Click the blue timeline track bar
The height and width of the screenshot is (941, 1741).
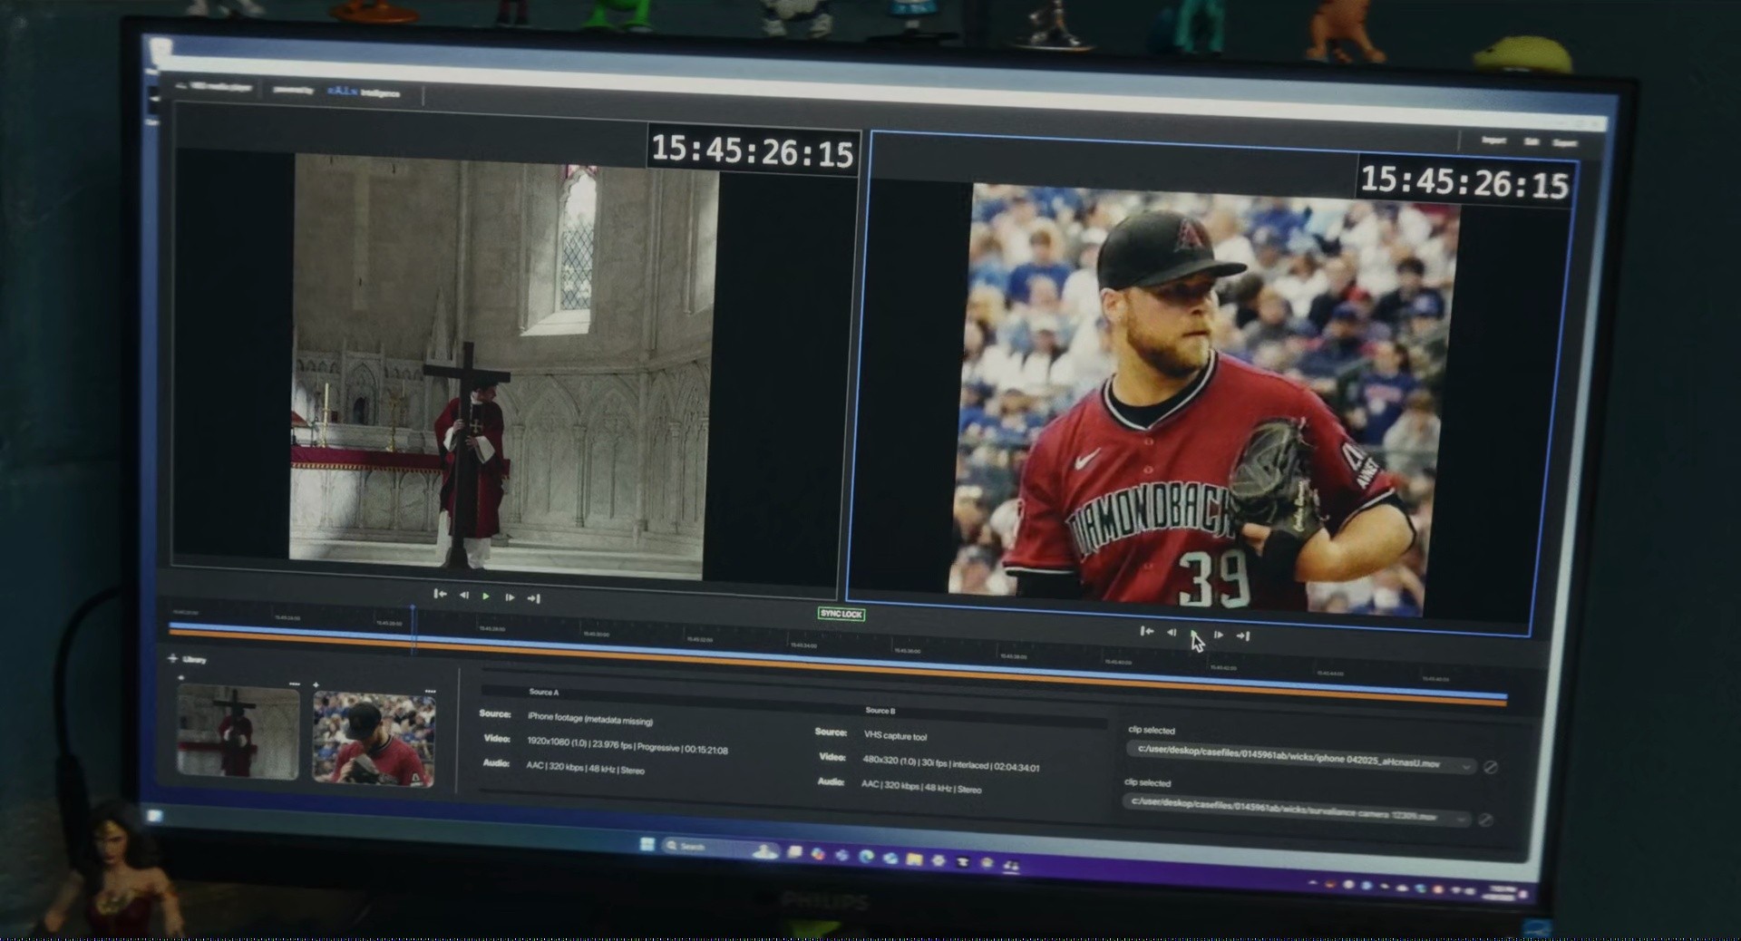tap(838, 659)
